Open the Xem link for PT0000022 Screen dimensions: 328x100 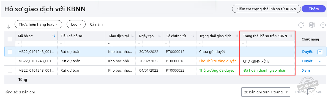tap(306, 71)
